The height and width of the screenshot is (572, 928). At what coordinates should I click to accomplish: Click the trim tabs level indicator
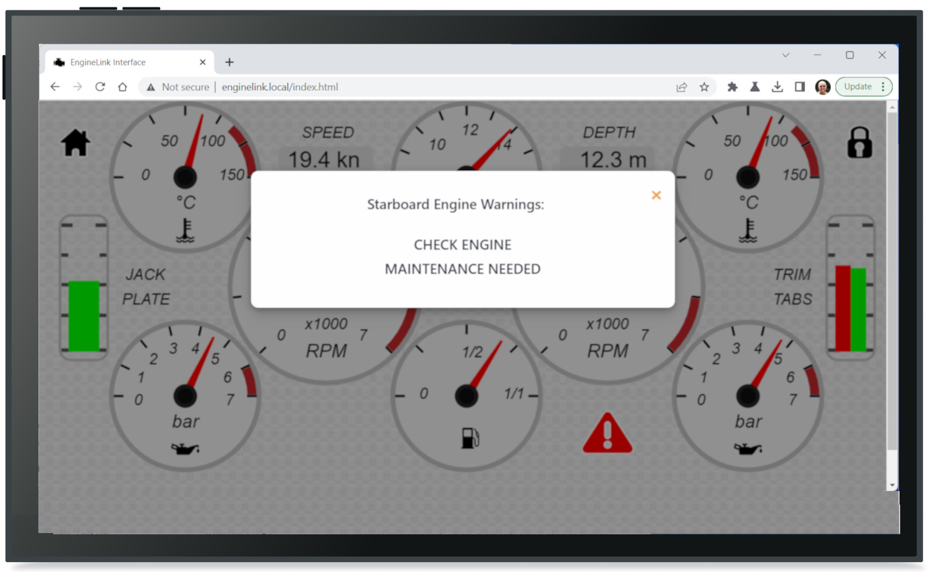click(851, 309)
